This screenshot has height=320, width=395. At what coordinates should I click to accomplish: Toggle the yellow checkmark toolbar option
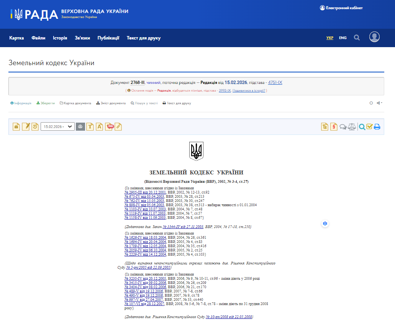[370, 126]
